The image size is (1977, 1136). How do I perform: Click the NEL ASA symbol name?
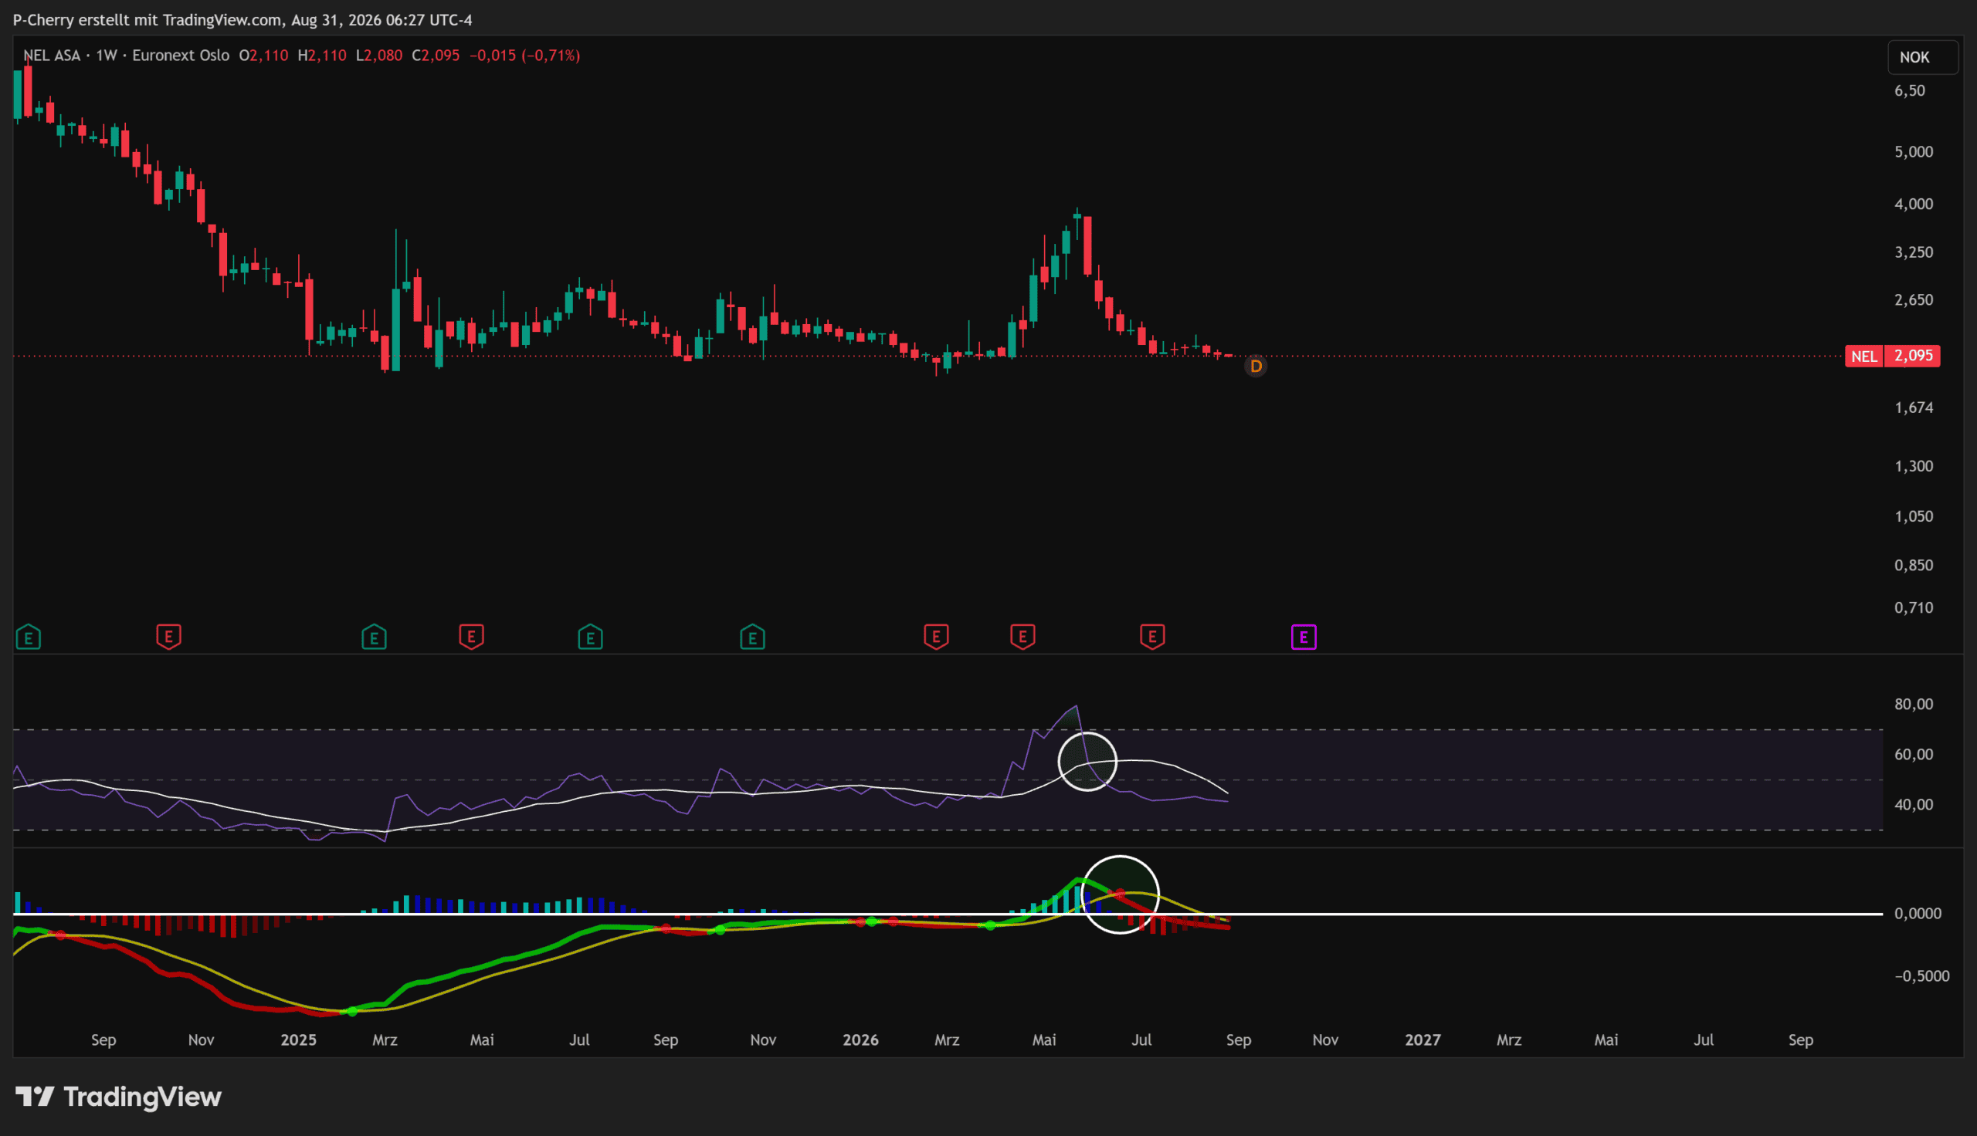(x=52, y=56)
